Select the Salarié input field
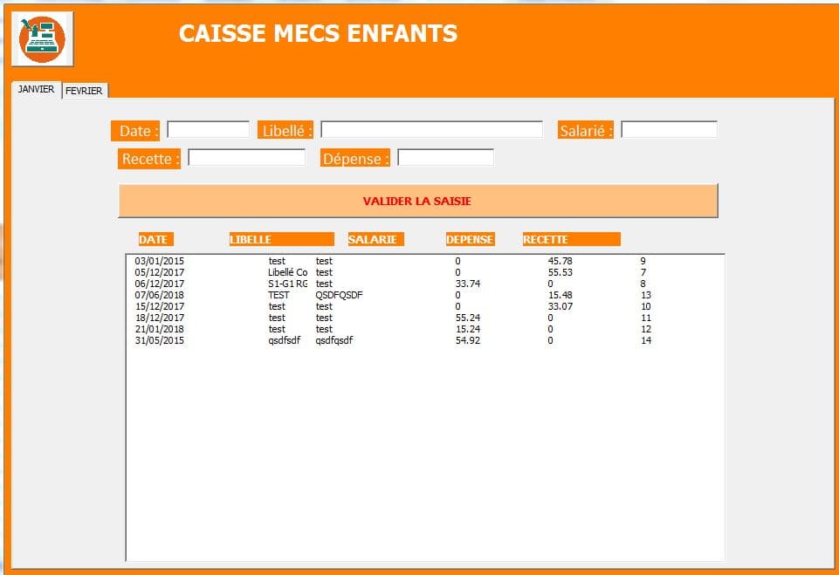 coord(669,129)
